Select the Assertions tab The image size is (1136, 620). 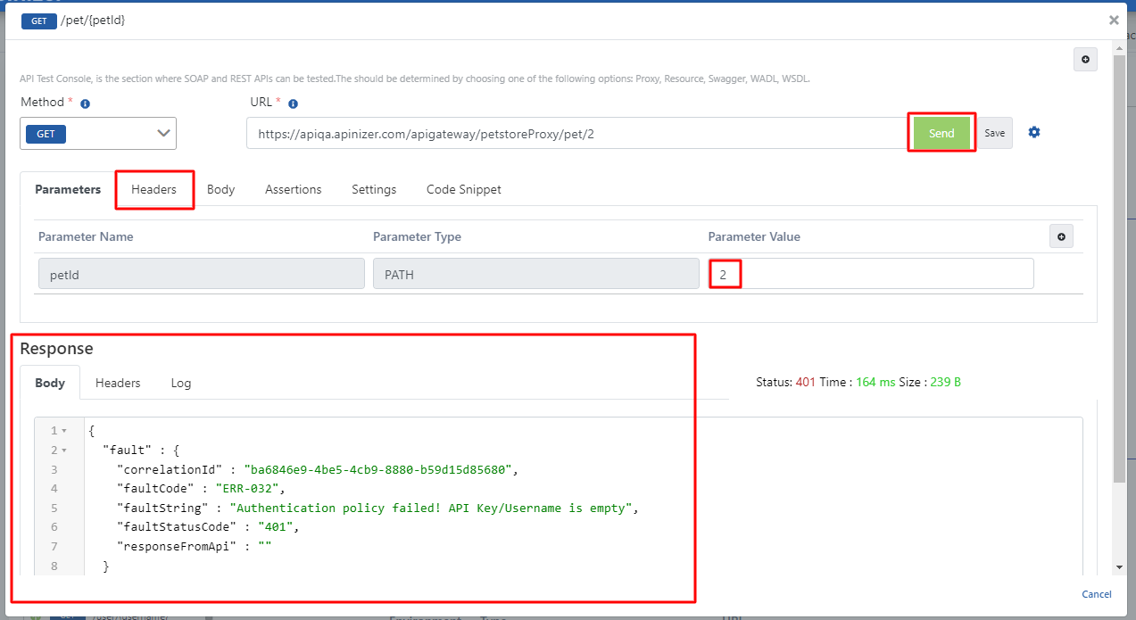293,189
